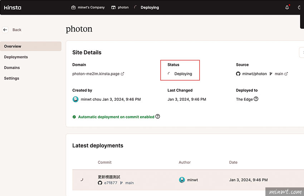Open the Settings sidebar item
This screenshot has height=196, width=304.
pos(11,78)
